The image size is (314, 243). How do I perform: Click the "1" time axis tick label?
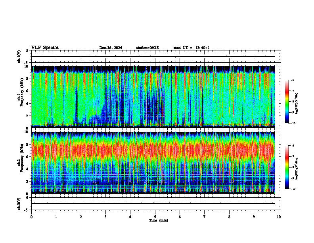tap(56, 217)
